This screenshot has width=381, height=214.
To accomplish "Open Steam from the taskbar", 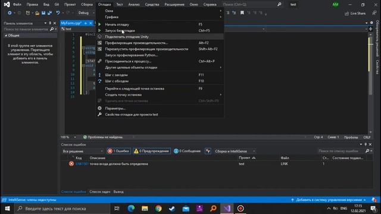I will point(172,209).
